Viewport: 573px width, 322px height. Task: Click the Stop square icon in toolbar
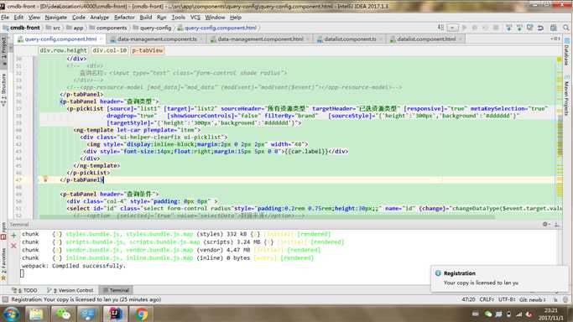coord(496,28)
